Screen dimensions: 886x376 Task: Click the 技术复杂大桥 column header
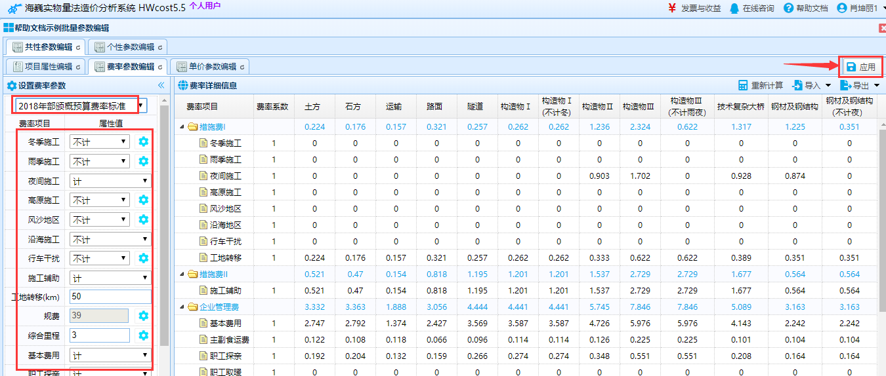tap(741, 106)
